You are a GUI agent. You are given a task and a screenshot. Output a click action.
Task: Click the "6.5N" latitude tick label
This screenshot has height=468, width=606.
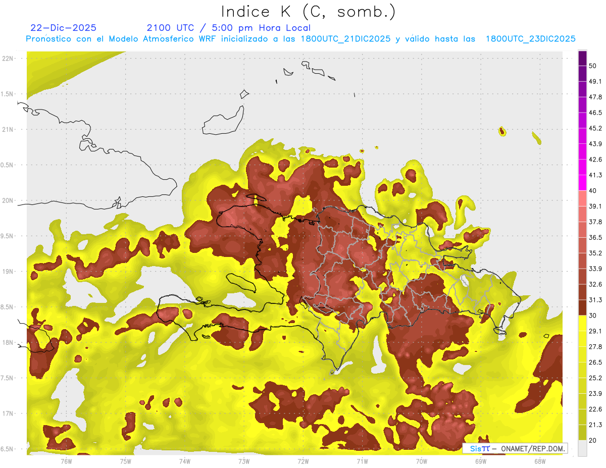pyautogui.click(x=8, y=449)
